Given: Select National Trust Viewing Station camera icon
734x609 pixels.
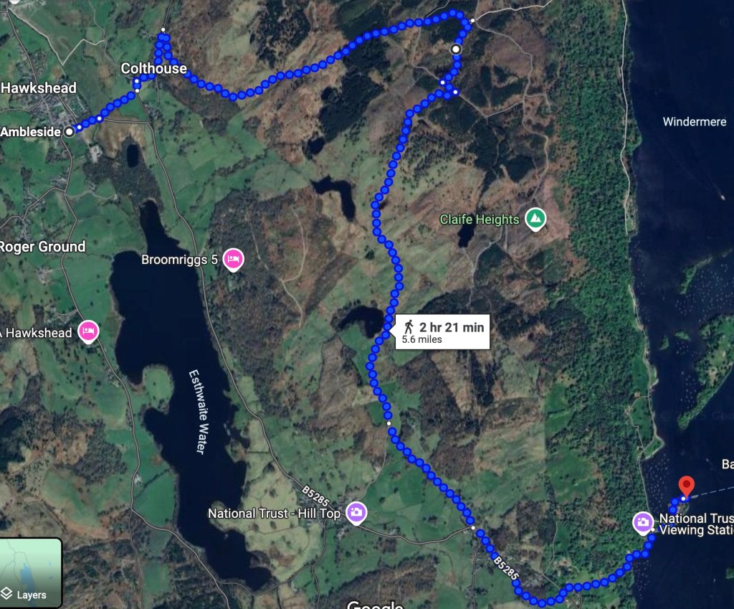Looking at the screenshot, I should [643, 523].
